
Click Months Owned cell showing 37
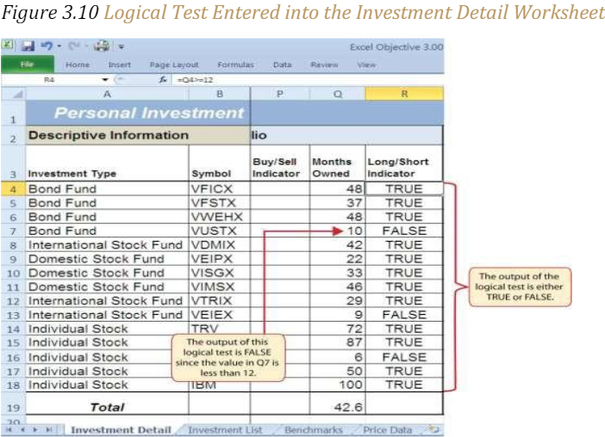(338, 203)
